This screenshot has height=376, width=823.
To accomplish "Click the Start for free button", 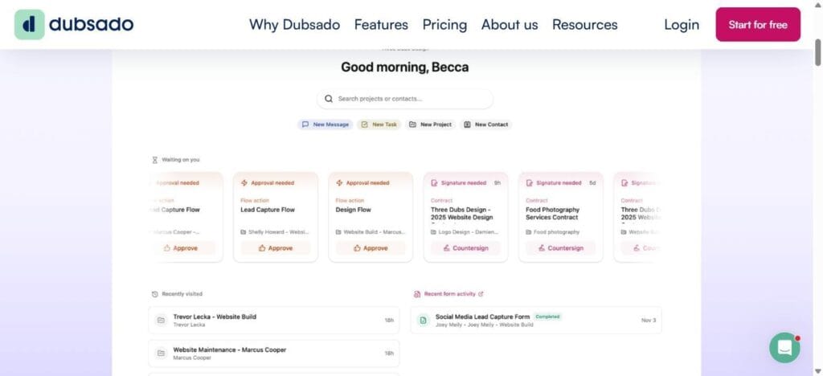I will [758, 25].
